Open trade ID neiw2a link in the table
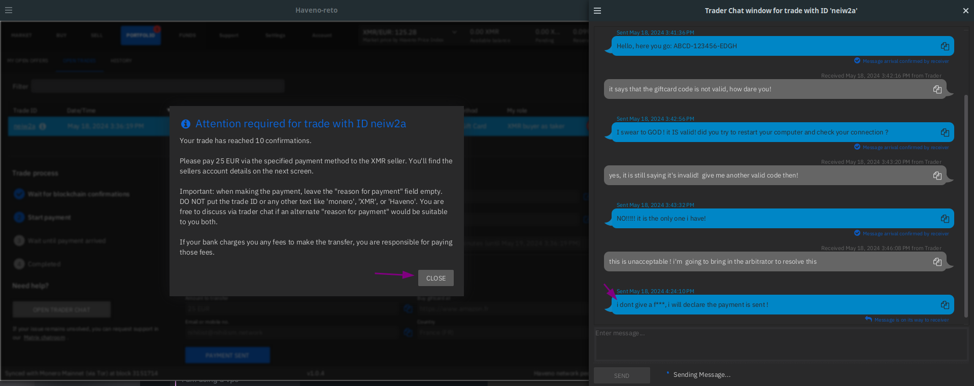The width and height of the screenshot is (974, 386). (x=24, y=126)
